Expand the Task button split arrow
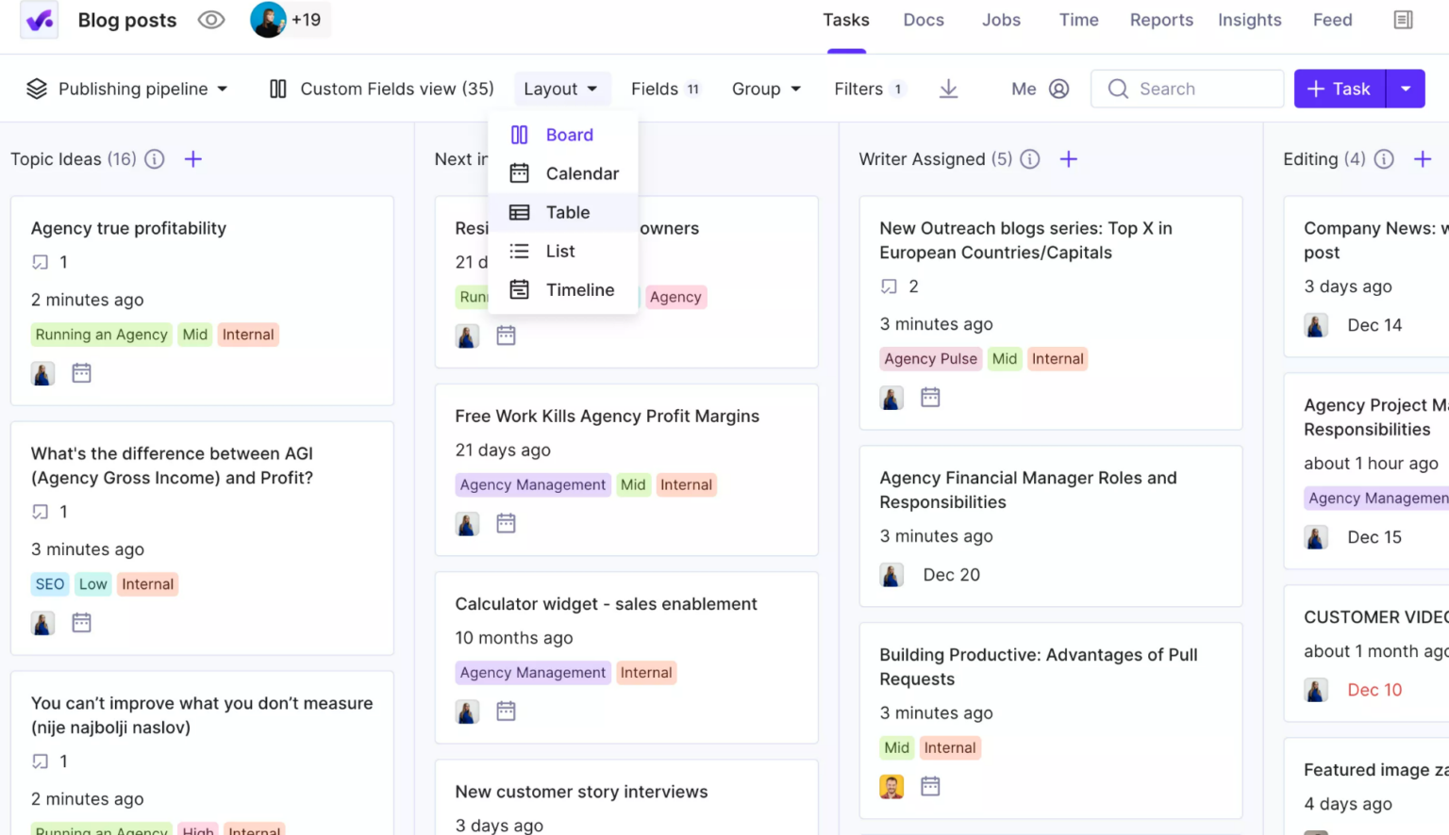The width and height of the screenshot is (1449, 835). coord(1406,88)
